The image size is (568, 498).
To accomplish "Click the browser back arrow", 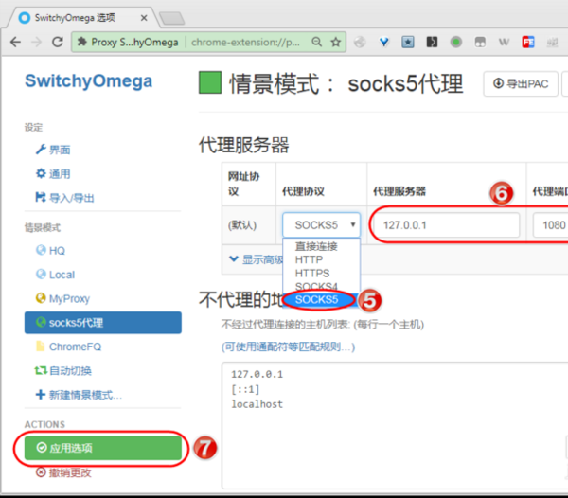I will click(x=15, y=43).
